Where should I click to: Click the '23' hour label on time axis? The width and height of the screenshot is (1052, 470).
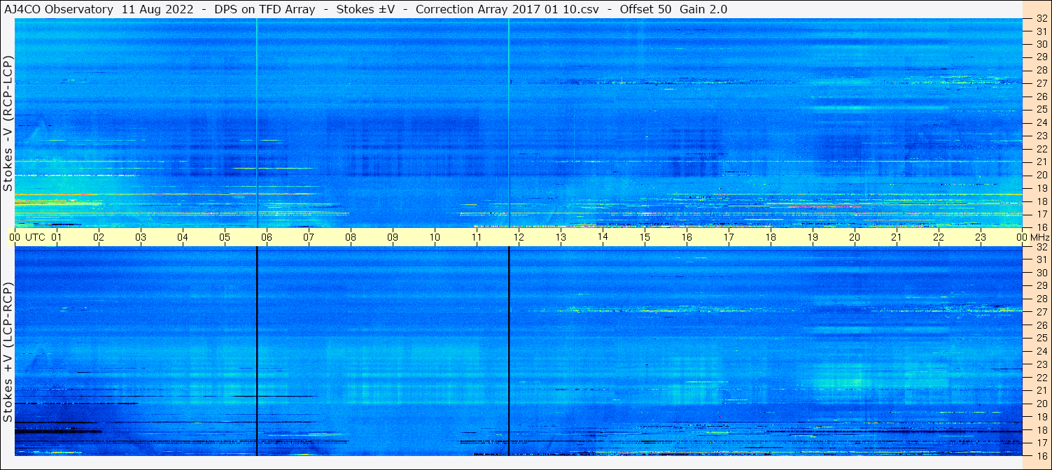(981, 237)
